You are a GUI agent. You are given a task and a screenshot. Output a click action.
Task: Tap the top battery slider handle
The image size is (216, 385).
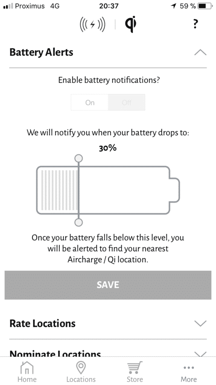pyautogui.click(x=79, y=158)
